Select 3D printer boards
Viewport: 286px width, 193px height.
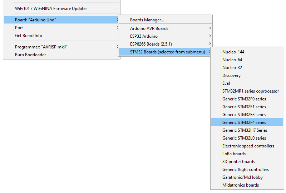tap(247, 161)
